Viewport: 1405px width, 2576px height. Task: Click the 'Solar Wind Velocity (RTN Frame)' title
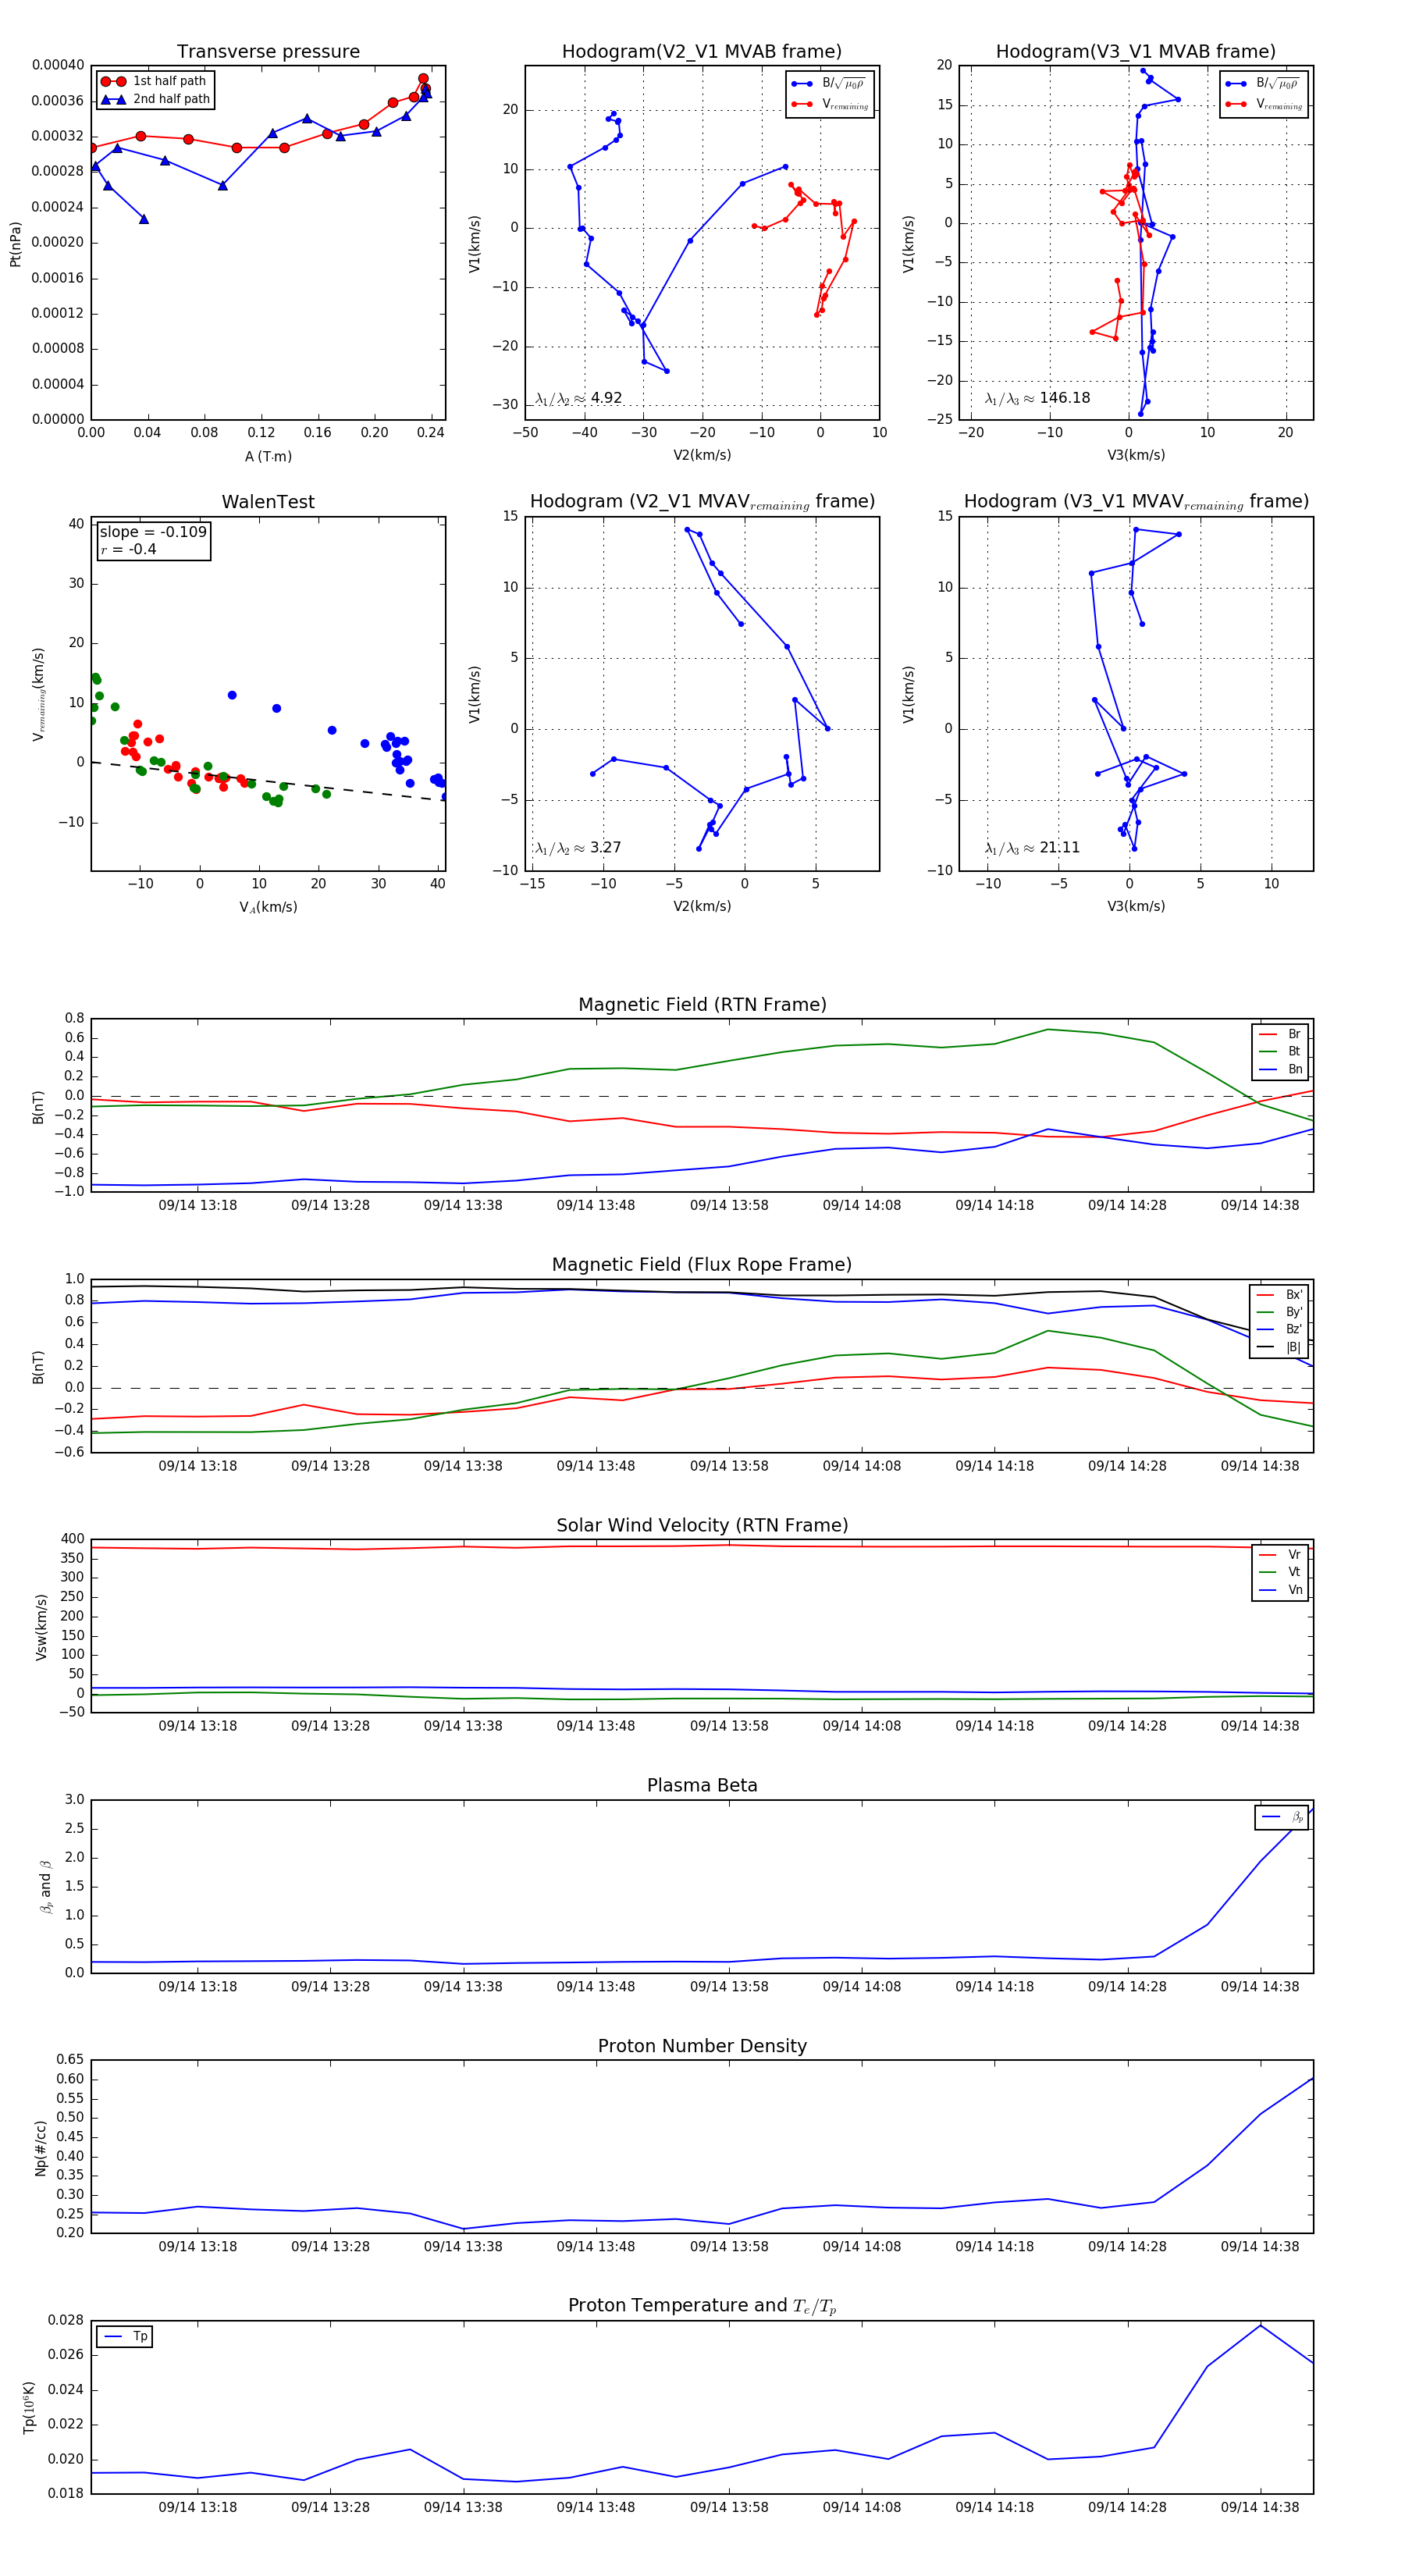[x=702, y=1525]
